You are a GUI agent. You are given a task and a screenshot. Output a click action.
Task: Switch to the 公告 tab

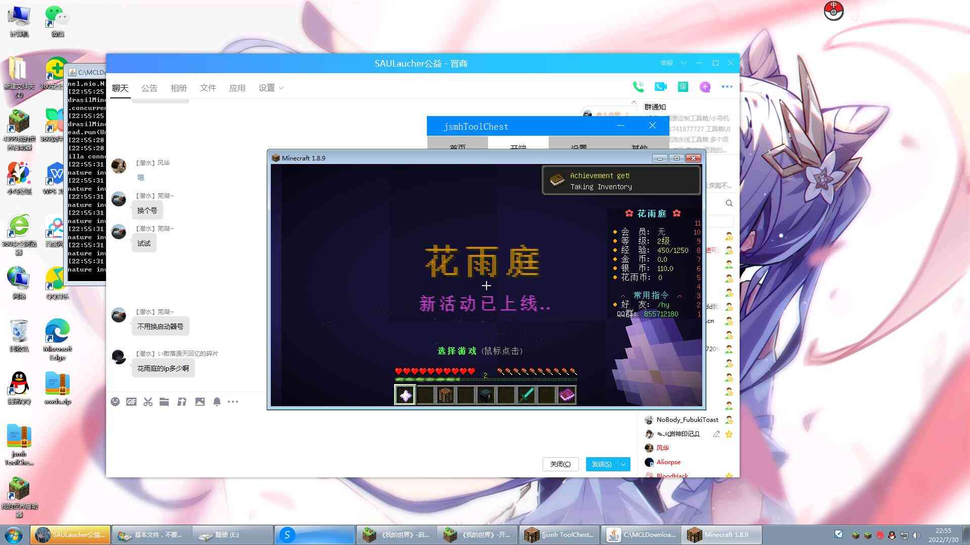(x=150, y=88)
